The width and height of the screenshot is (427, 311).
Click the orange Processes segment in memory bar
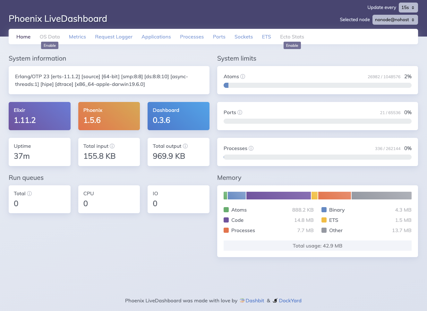(335, 196)
